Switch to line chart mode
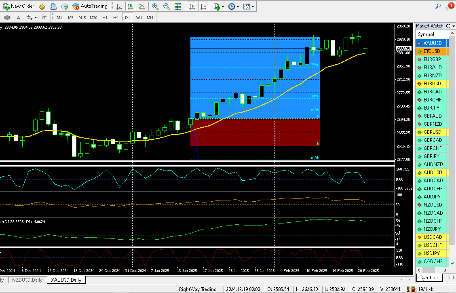Image resolution: width=456 pixels, height=293 pixels. click(141, 6)
